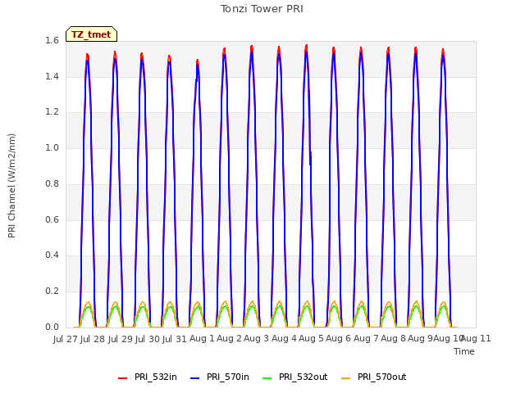
Task: Click the 1.4 y-axis tick label
Action: click(x=52, y=76)
